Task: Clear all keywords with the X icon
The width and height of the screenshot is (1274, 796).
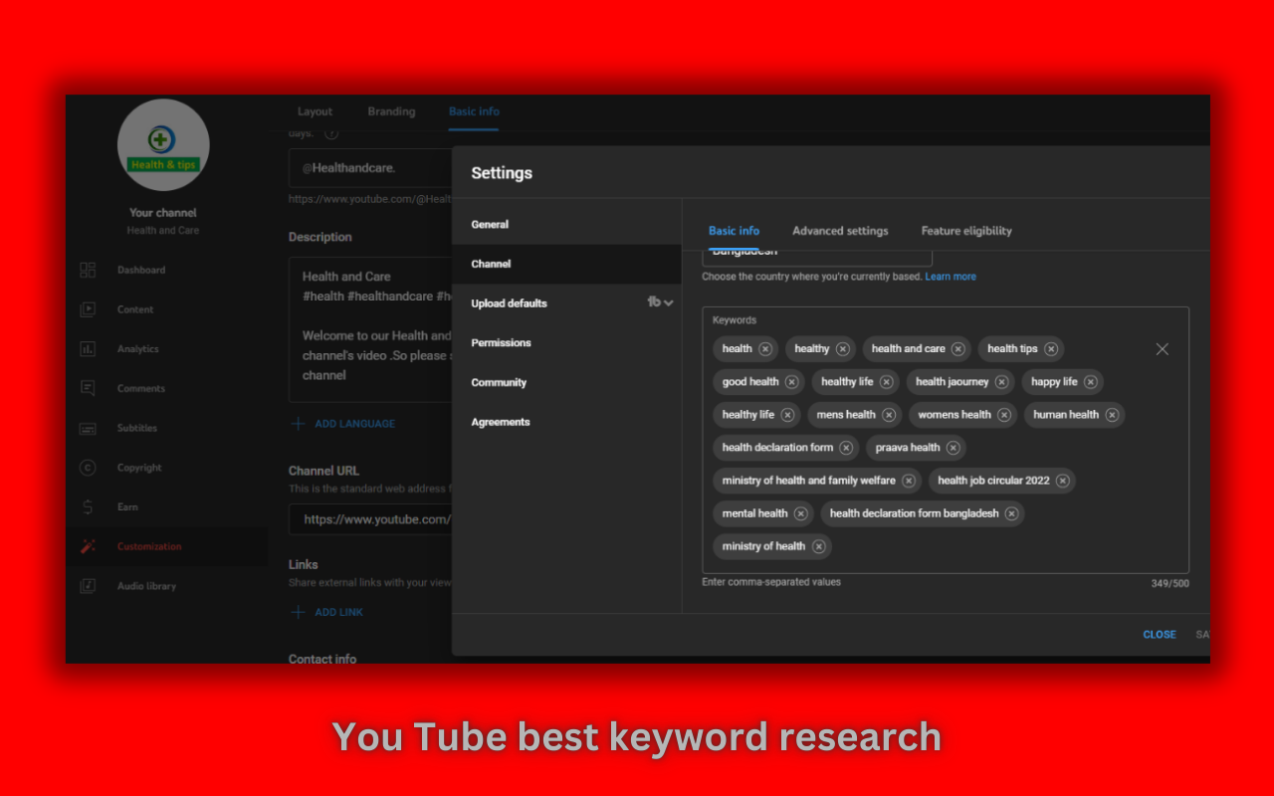Action: coord(1162,349)
